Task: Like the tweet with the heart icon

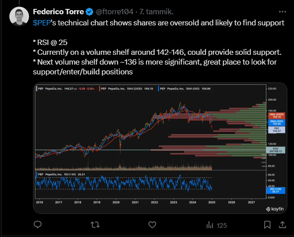Action: 152,225
